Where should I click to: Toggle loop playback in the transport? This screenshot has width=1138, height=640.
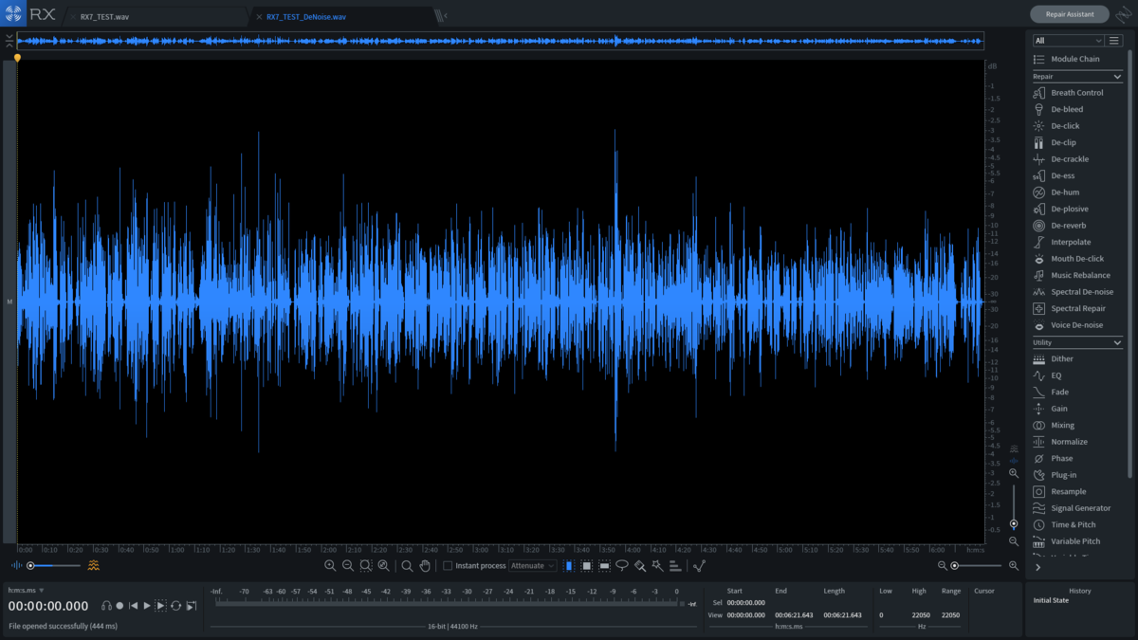pyautogui.click(x=175, y=606)
